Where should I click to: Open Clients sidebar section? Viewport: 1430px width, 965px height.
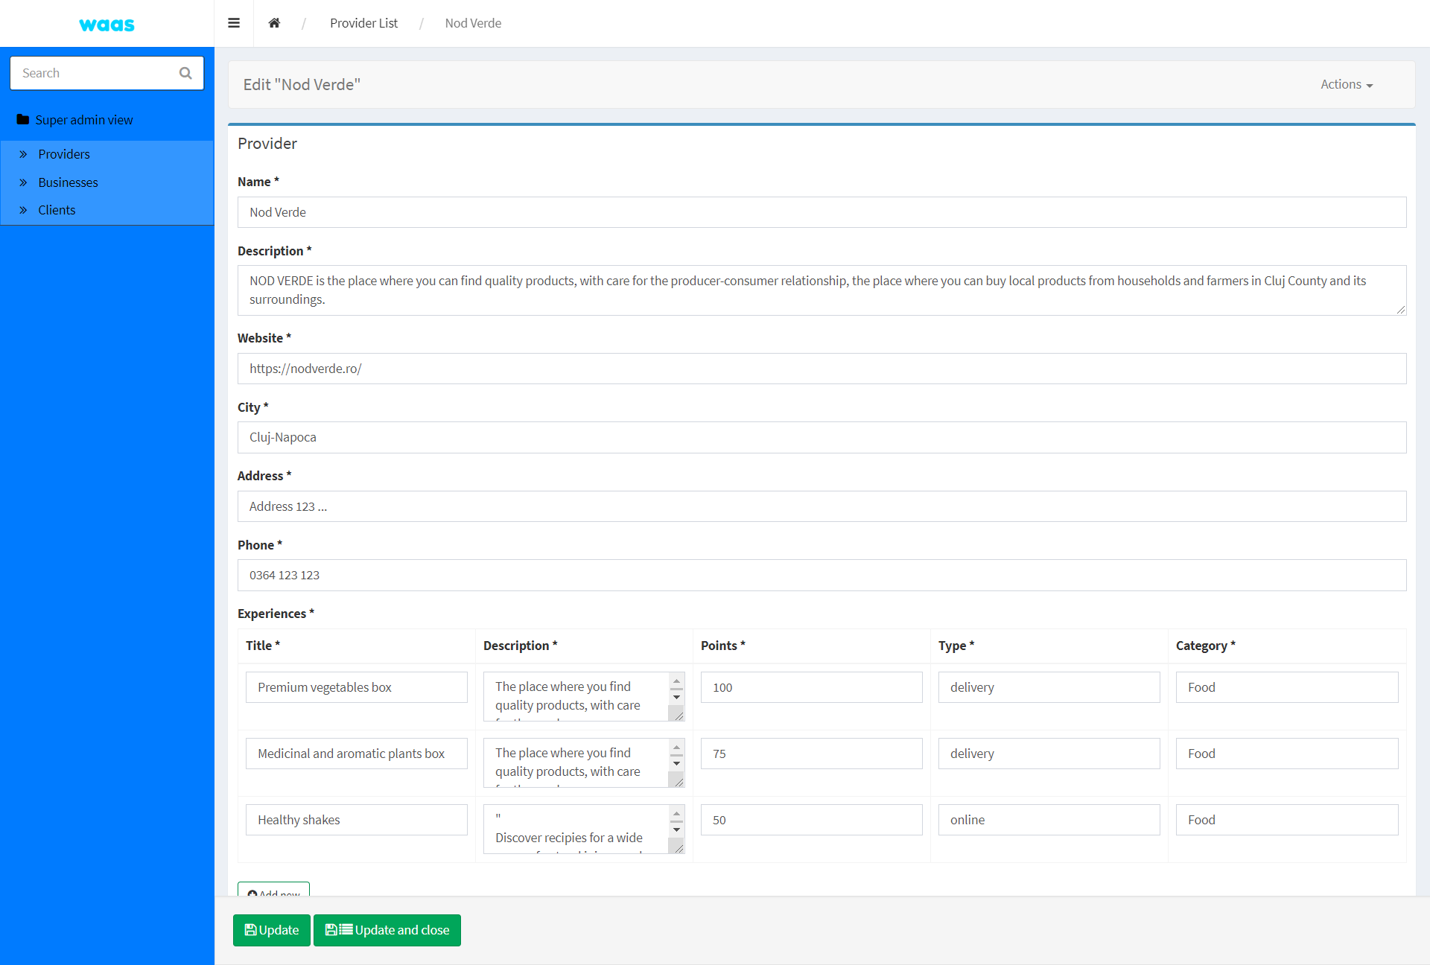(x=57, y=210)
